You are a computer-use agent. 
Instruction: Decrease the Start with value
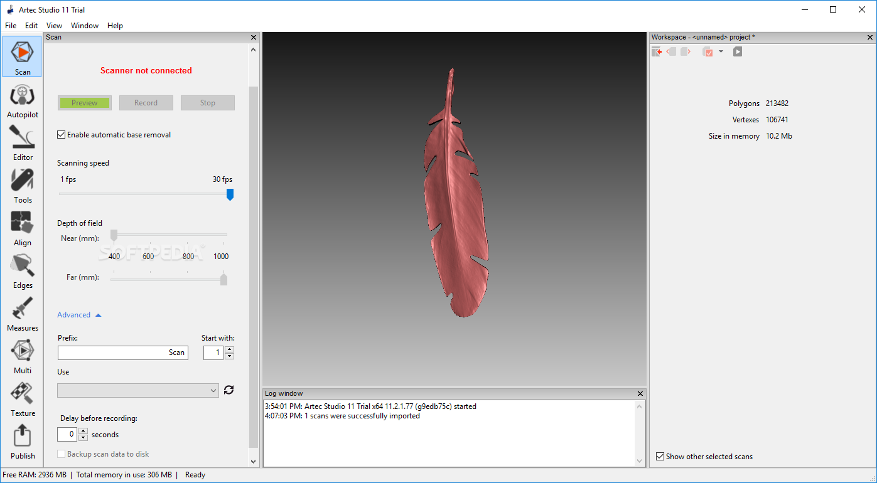point(229,356)
